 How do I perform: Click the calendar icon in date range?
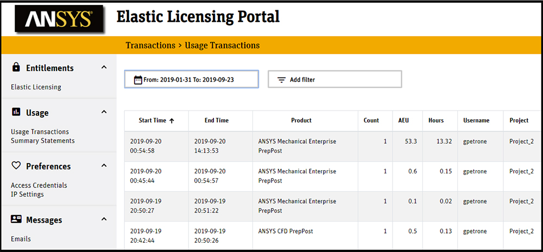[138, 80]
